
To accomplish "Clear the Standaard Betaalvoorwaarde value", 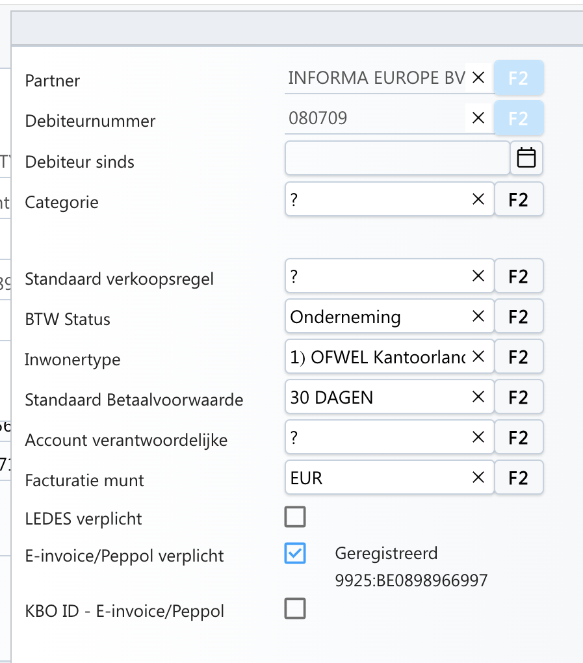I will coord(478,397).
